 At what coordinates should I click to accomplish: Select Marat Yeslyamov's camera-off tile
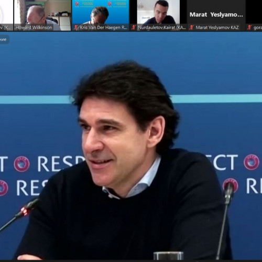coord(216,15)
